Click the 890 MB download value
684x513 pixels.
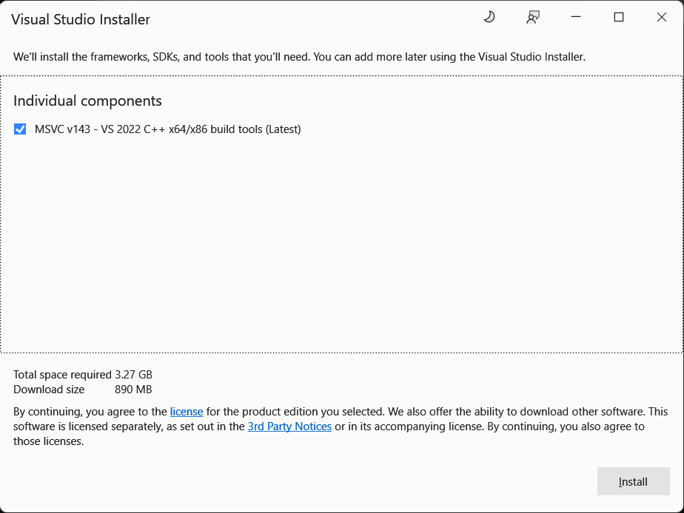coord(133,390)
